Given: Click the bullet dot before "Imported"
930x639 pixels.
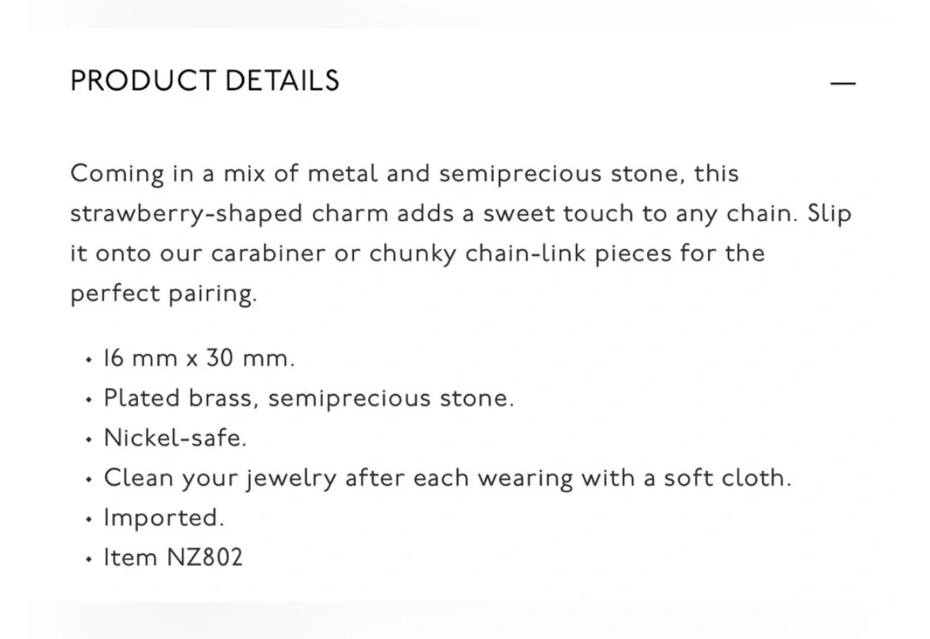Looking at the screenshot, I should (x=89, y=519).
